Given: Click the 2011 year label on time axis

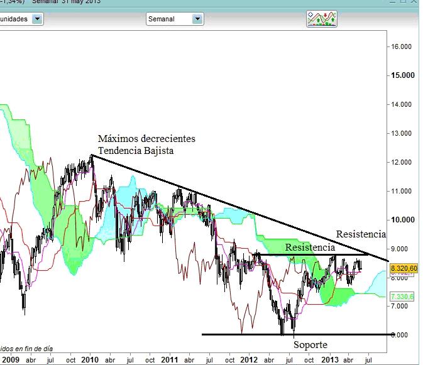Looking at the screenshot, I should 170,359.
